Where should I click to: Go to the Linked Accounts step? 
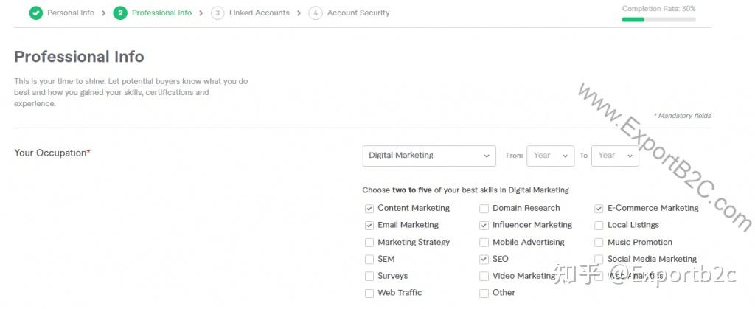tap(259, 13)
